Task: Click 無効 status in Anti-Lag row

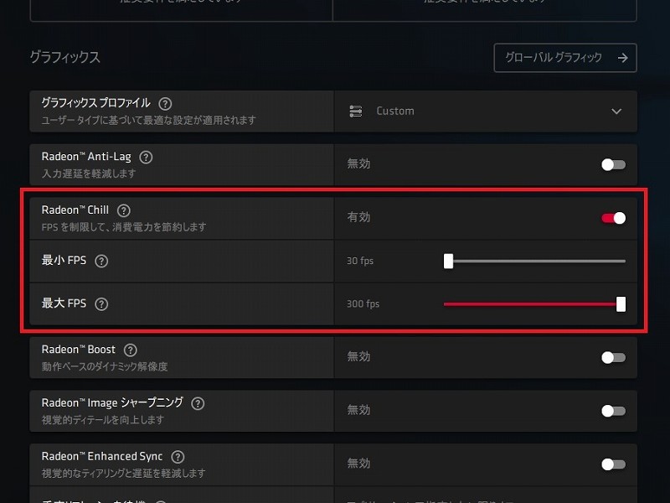Action: [358, 163]
